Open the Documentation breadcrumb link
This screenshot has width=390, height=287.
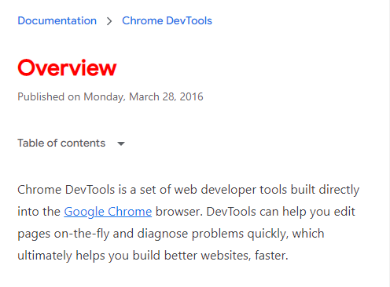[x=57, y=20]
